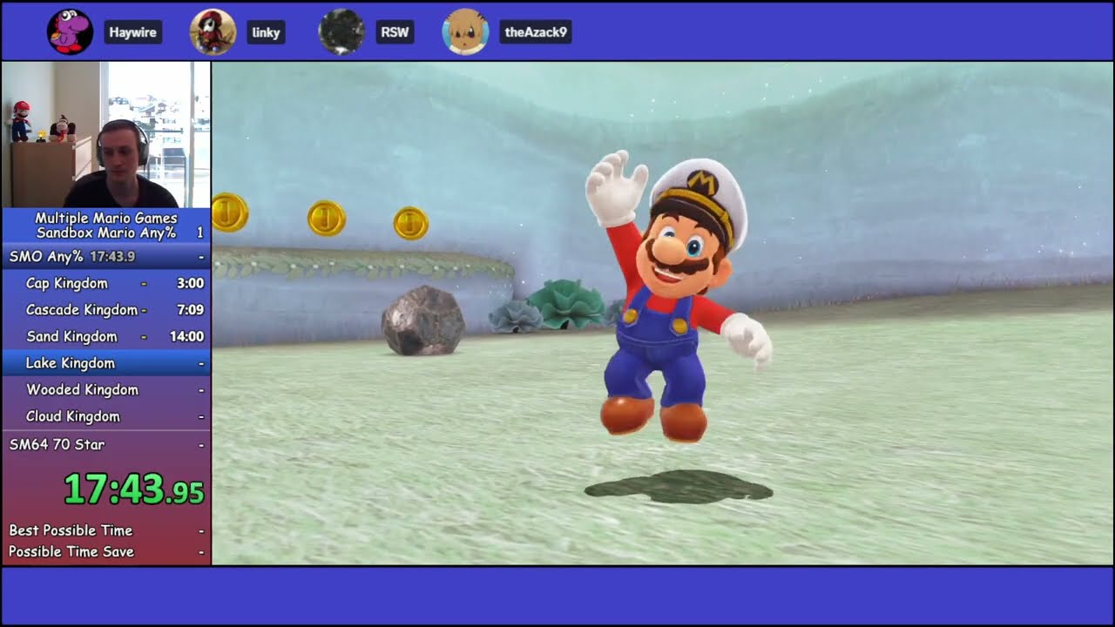Click the 7:09 Cascade Kingdom time

(190, 309)
